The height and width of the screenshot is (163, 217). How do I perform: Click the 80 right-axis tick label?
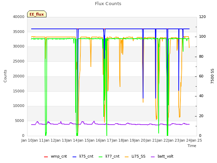point(201,57)
